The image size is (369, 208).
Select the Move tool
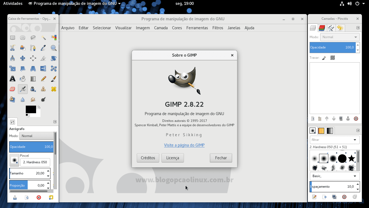point(23,58)
